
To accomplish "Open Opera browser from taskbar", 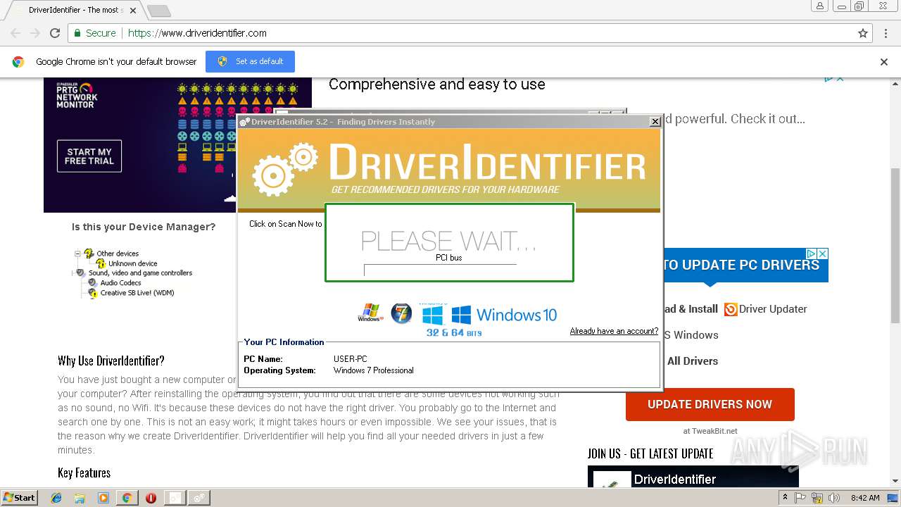I will (x=151, y=498).
